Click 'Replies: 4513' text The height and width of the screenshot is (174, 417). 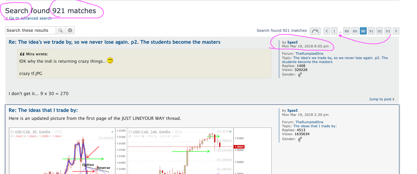tap(294, 130)
